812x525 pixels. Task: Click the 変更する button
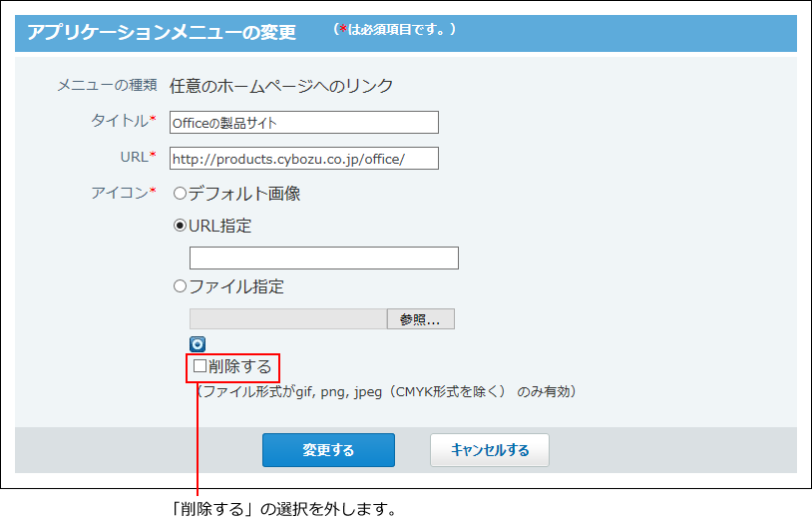pos(328,450)
